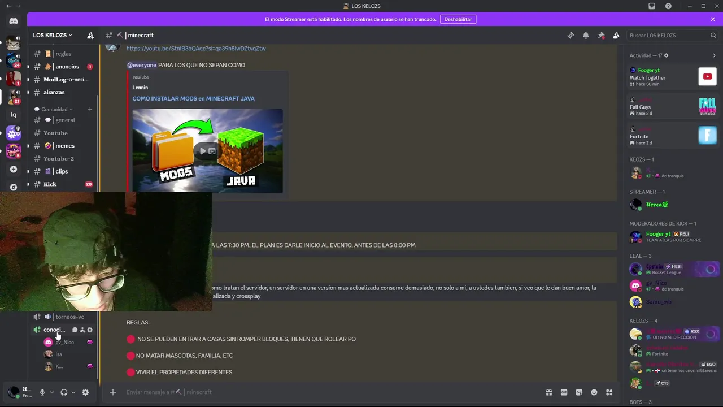Open notification settings bell icon
The image size is (723, 407).
click(586, 35)
